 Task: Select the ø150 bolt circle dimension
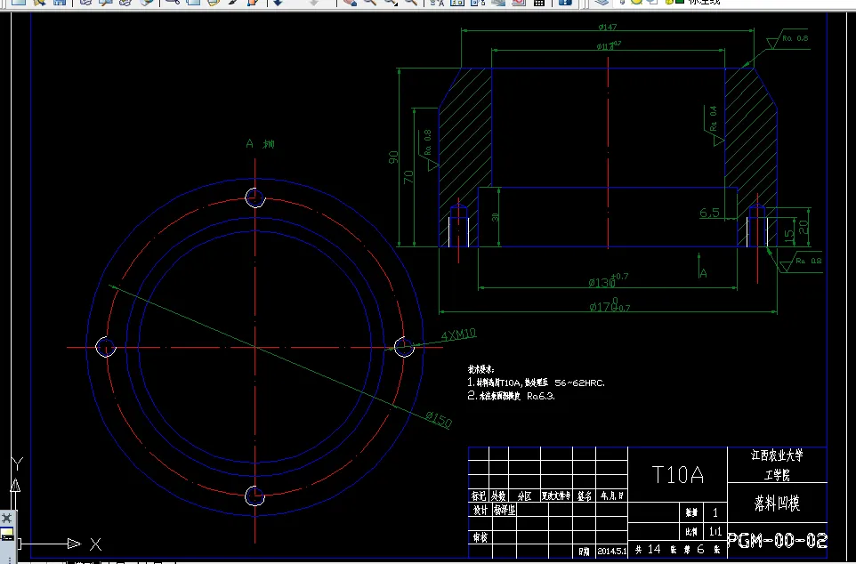[x=439, y=419]
